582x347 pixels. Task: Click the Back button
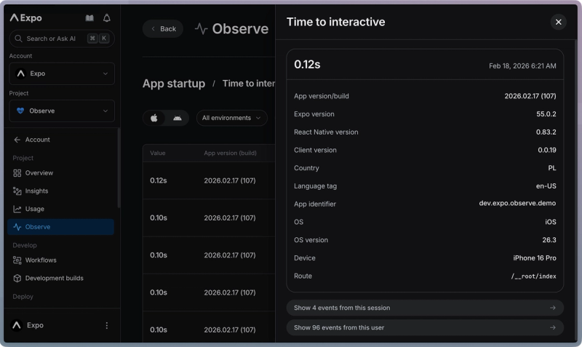(x=163, y=28)
